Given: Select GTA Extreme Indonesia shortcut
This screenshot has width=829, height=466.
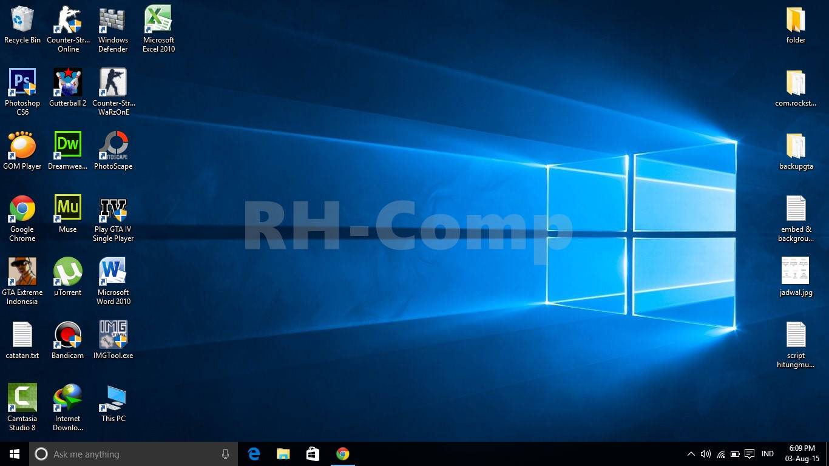Looking at the screenshot, I should tap(22, 282).
